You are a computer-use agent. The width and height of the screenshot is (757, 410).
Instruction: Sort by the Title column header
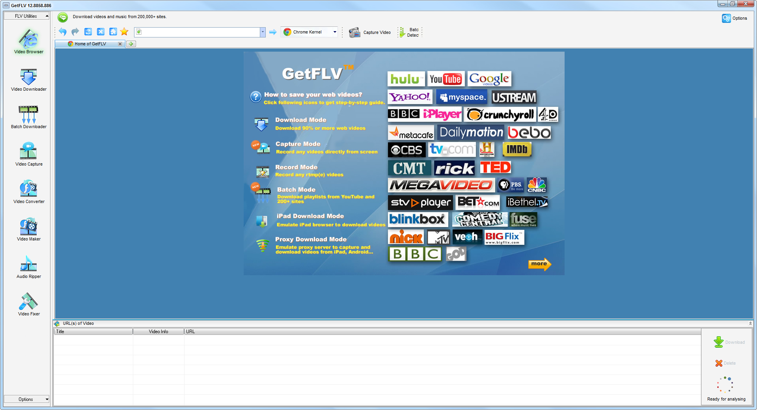(x=93, y=332)
